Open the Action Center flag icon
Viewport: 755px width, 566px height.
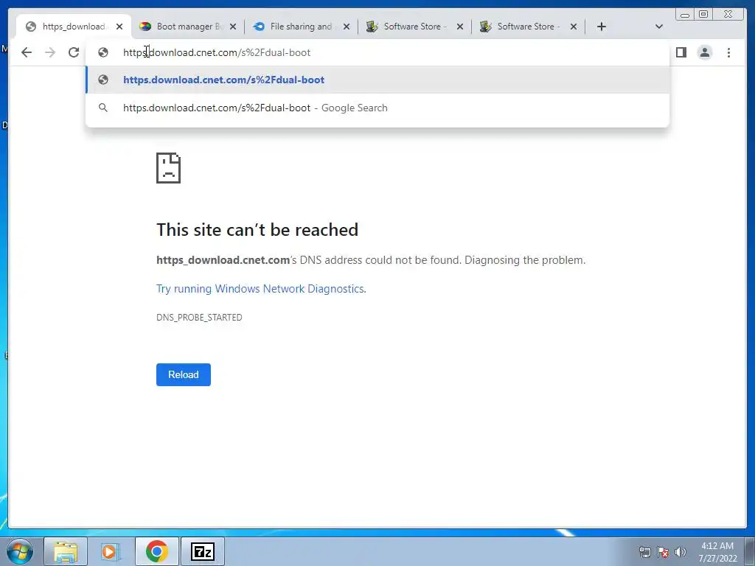pos(663,552)
